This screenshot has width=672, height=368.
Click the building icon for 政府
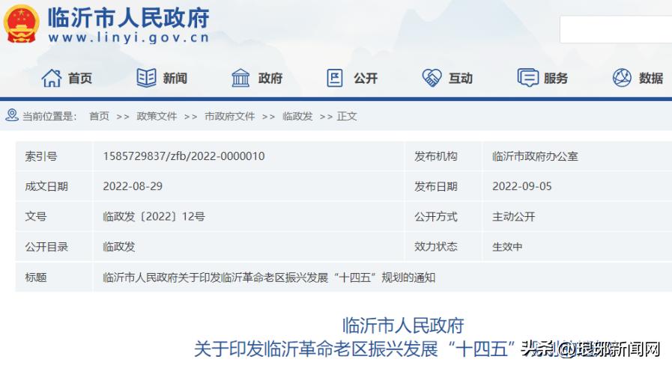click(x=240, y=78)
